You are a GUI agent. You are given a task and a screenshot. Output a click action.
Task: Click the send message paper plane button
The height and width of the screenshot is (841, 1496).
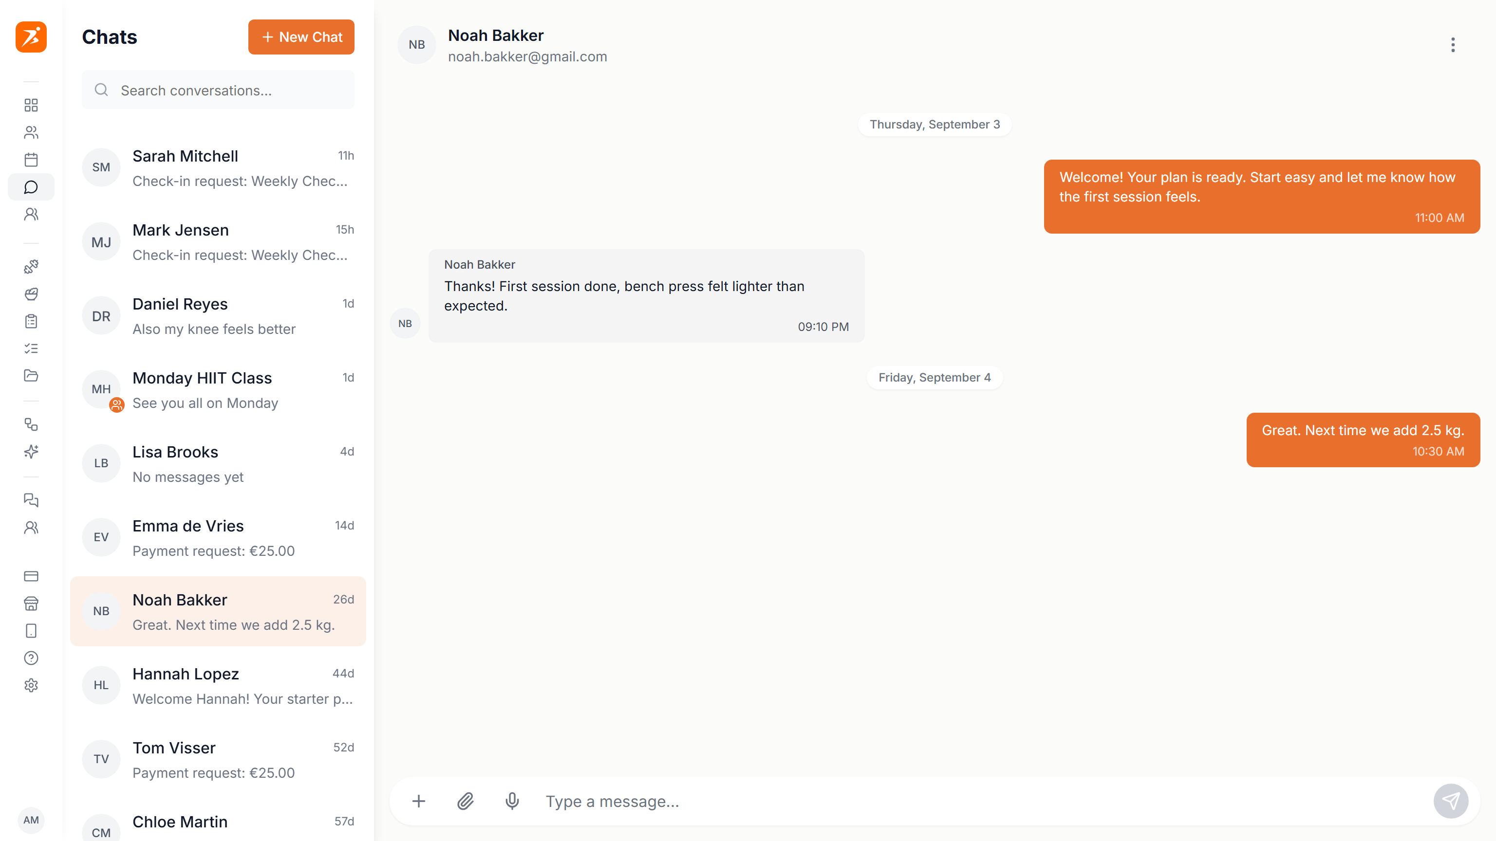(x=1450, y=801)
